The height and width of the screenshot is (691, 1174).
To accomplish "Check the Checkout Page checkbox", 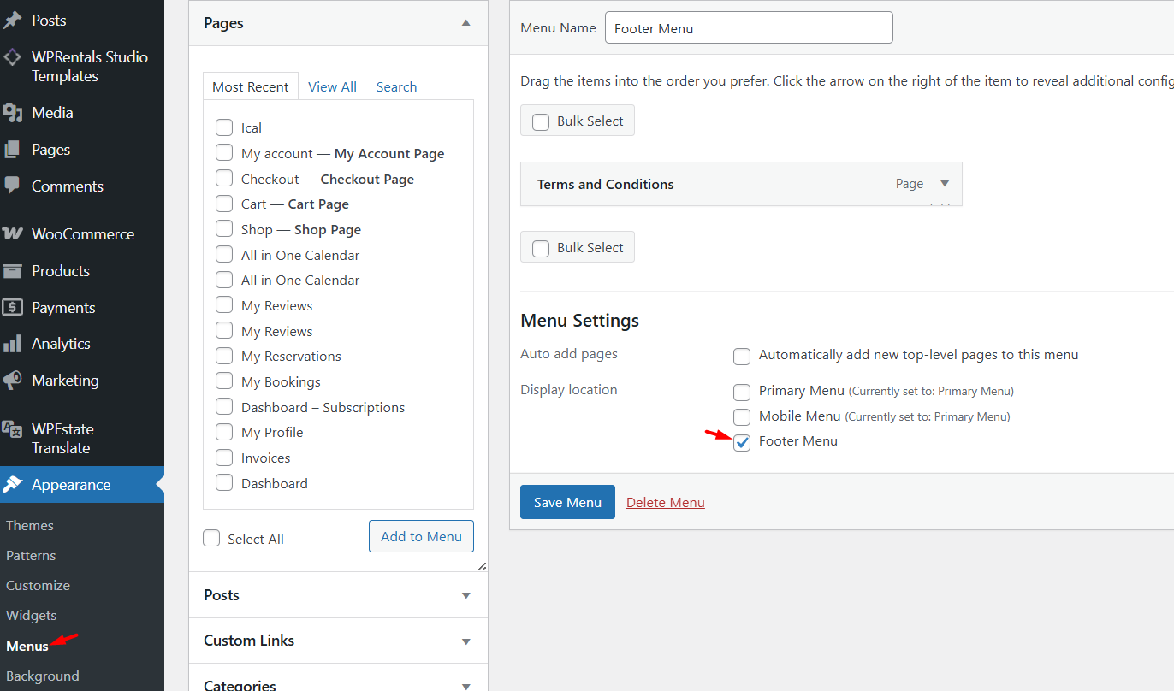I will coord(224,179).
